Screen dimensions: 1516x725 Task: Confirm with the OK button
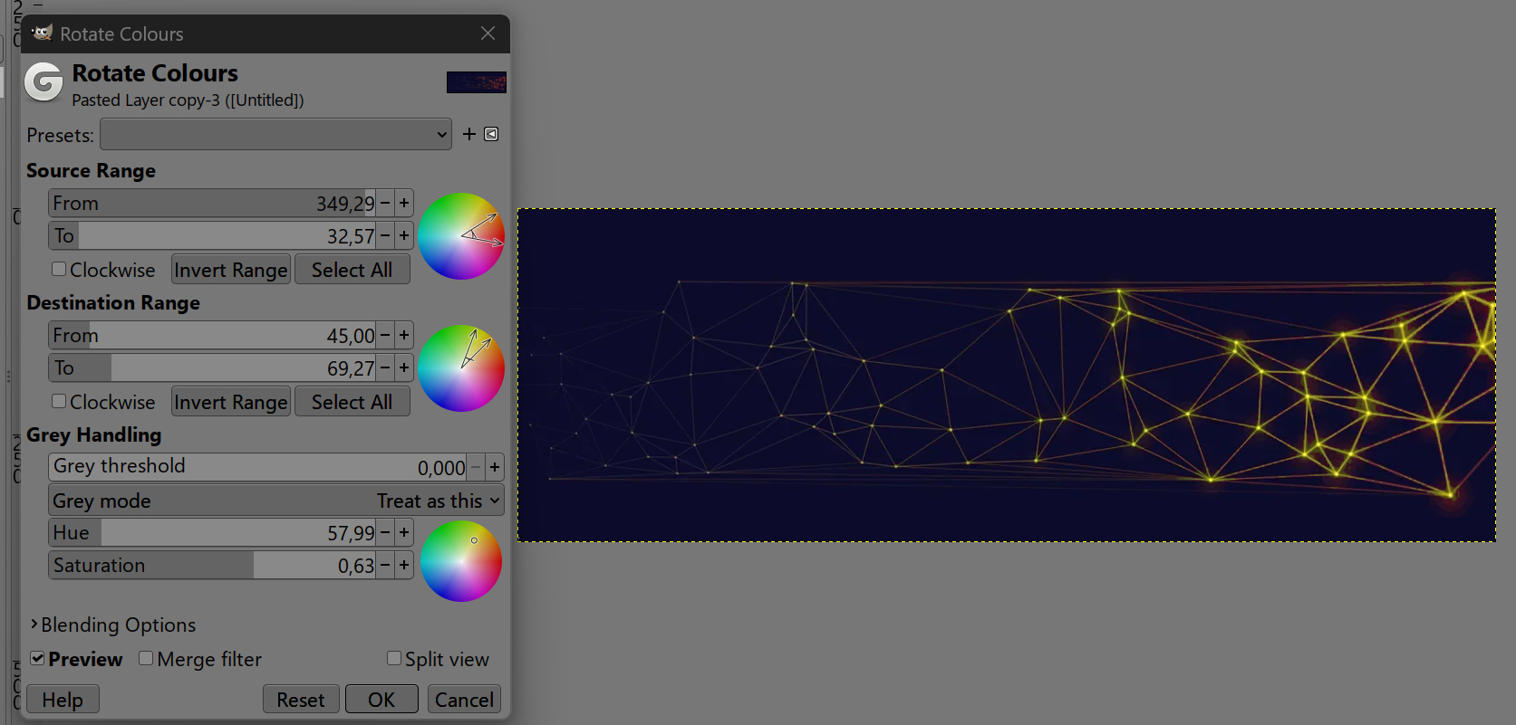(381, 700)
